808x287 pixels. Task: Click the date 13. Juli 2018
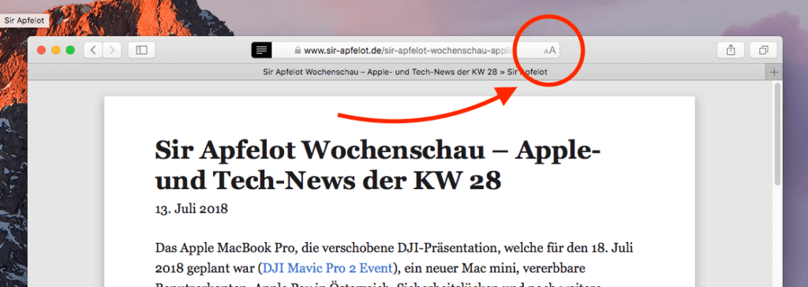(x=192, y=209)
